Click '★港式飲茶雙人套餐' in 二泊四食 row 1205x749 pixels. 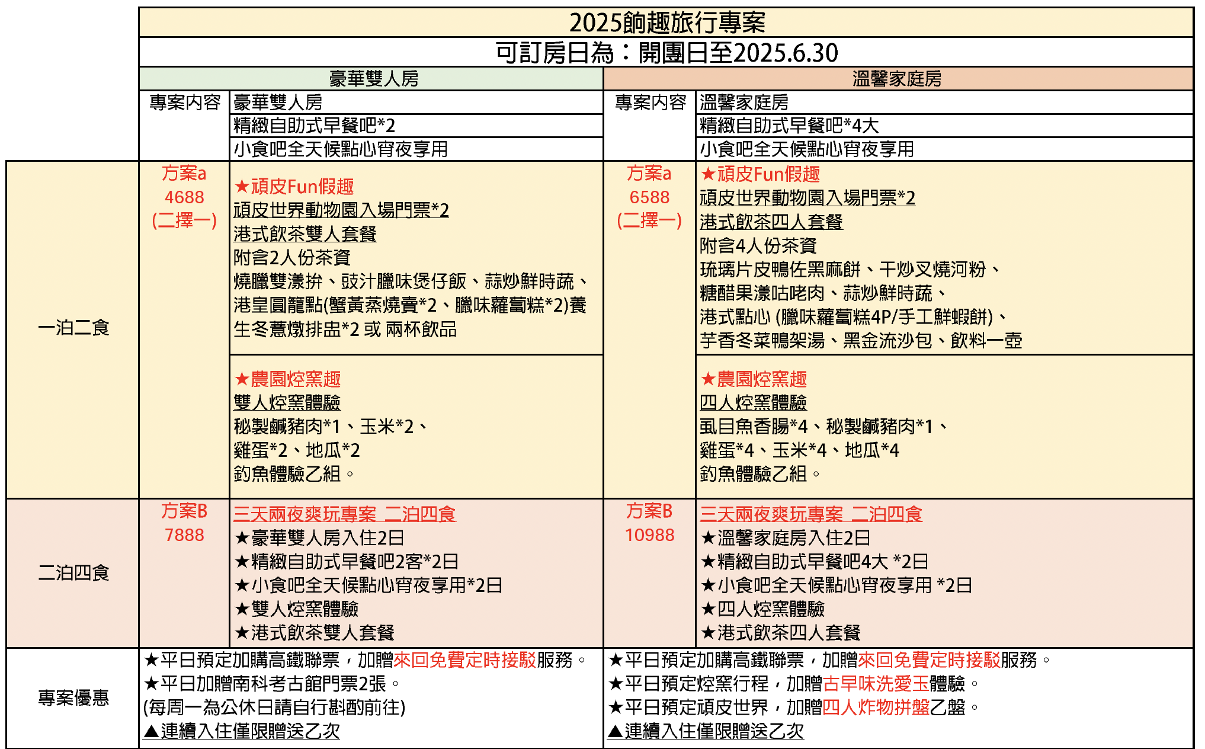click(314, 633)
